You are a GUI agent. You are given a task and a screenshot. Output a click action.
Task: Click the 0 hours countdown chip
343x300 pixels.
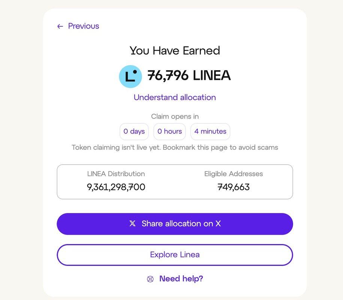[x=169, y=132]
